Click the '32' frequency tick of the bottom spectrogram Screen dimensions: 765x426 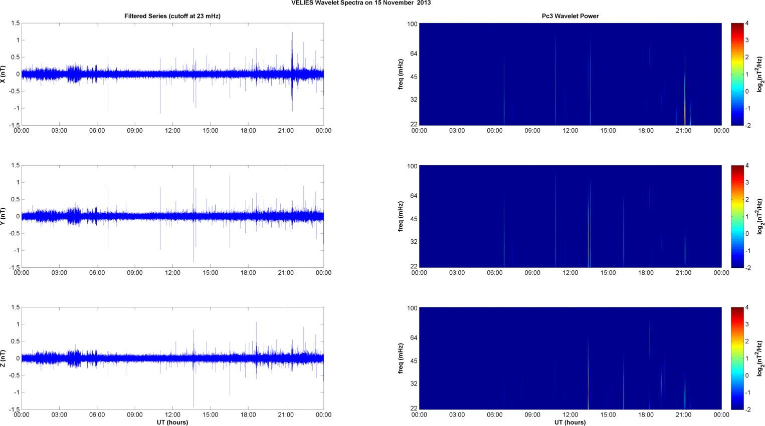tap(414, 384)
